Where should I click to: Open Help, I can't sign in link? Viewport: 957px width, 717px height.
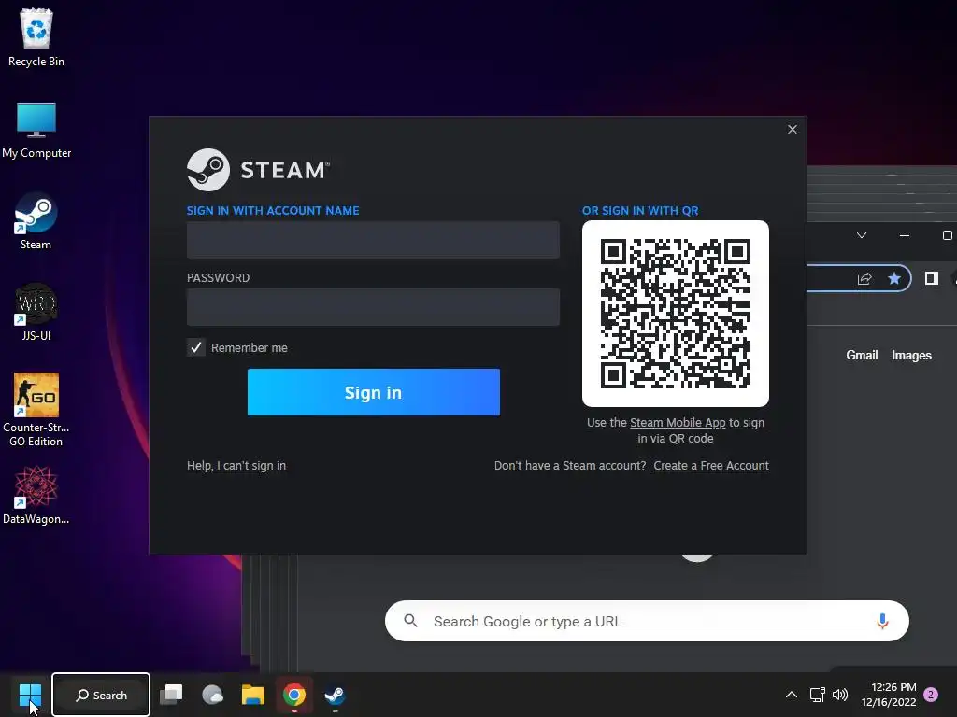click(x=236, y=465)
